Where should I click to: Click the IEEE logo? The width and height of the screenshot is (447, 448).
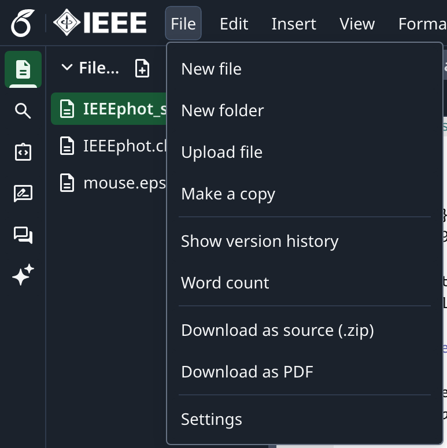[100, 23]
